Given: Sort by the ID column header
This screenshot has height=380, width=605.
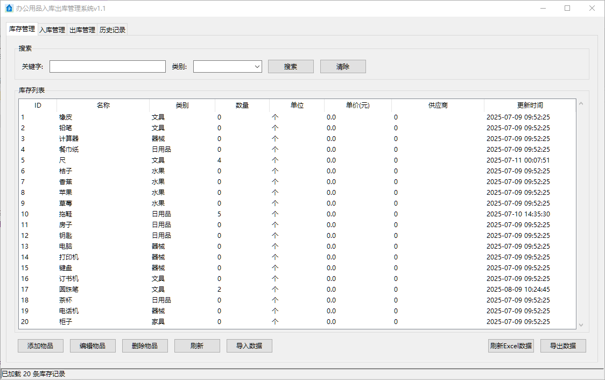Looking at the screenshot, I should (x=38, y=105).
